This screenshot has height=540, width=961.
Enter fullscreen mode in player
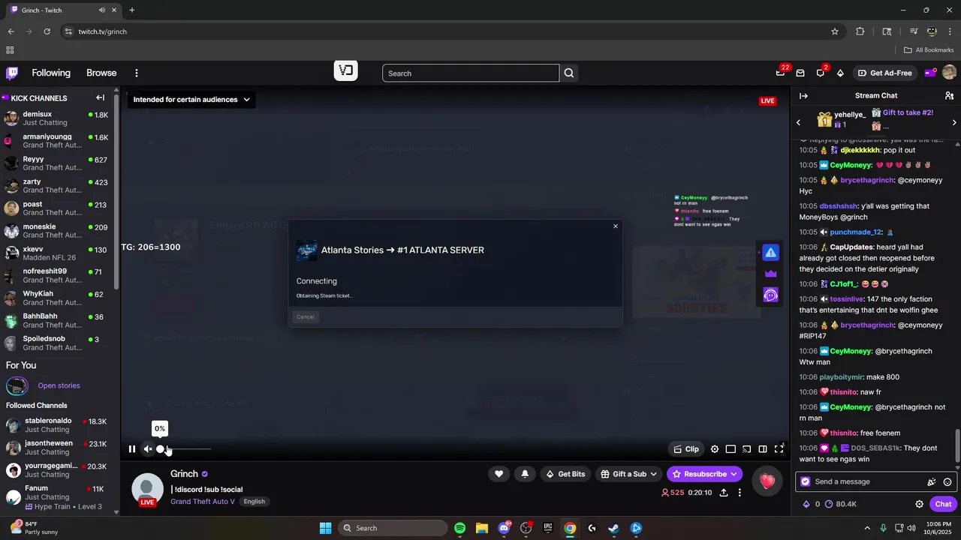point(779,449)
